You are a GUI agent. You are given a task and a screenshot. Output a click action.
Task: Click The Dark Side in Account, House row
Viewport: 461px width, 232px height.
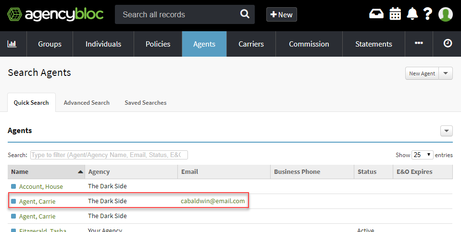[x=107, y=186]
